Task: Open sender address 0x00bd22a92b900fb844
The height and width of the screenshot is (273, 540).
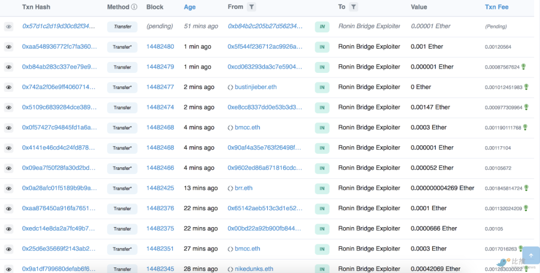Action: pos(264,228)
